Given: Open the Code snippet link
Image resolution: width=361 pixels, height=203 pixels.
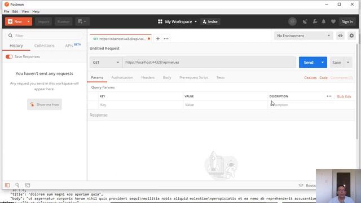Looking at the screenshot, I should (x=323, y=78).
